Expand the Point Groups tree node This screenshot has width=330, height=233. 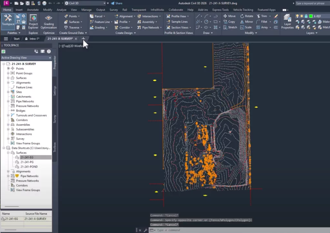(x=8, y=73)
